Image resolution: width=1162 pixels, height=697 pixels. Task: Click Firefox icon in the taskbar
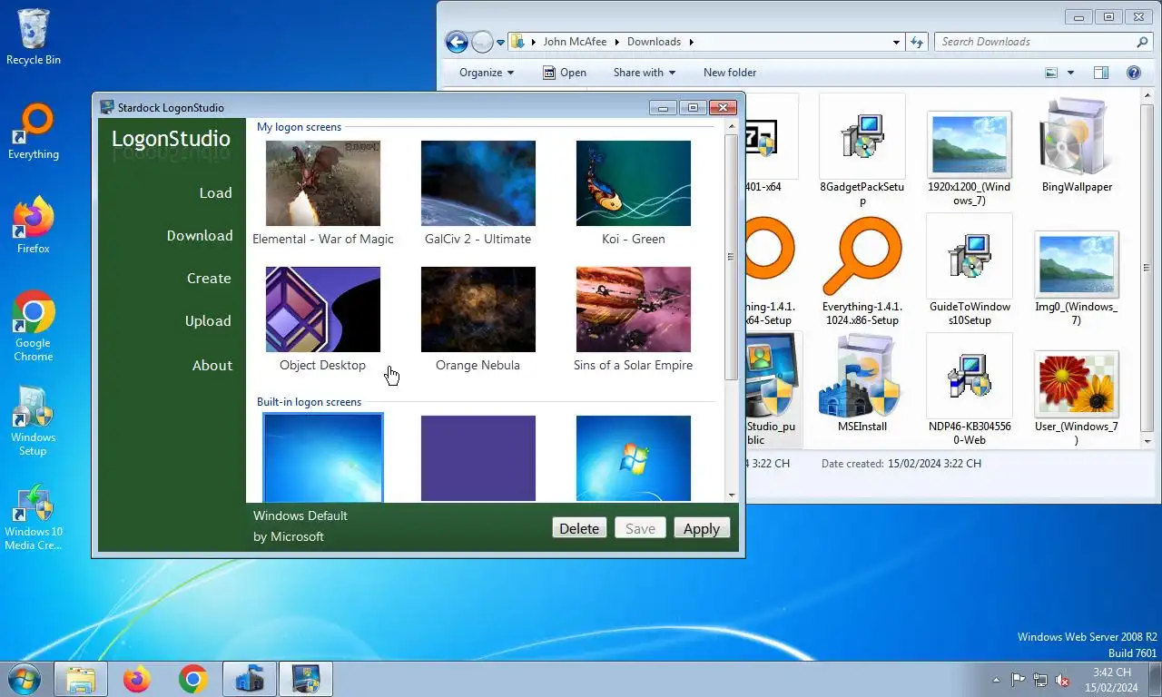[x=137, y=679]
